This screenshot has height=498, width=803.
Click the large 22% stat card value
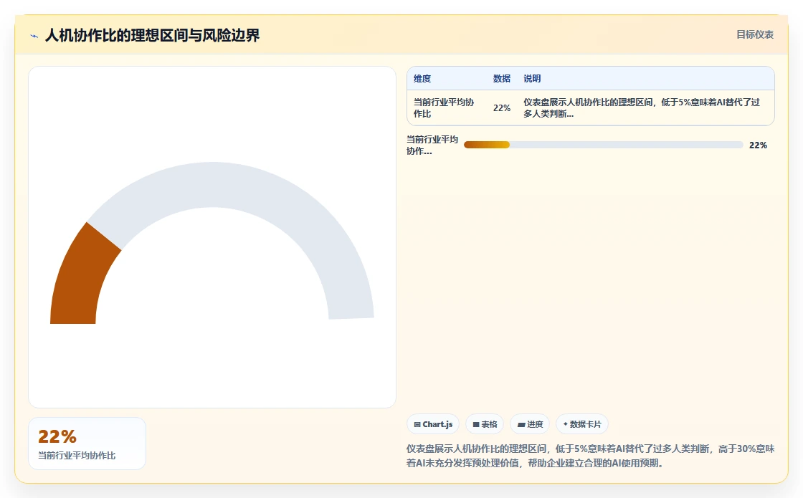click(x=57, y=436)
